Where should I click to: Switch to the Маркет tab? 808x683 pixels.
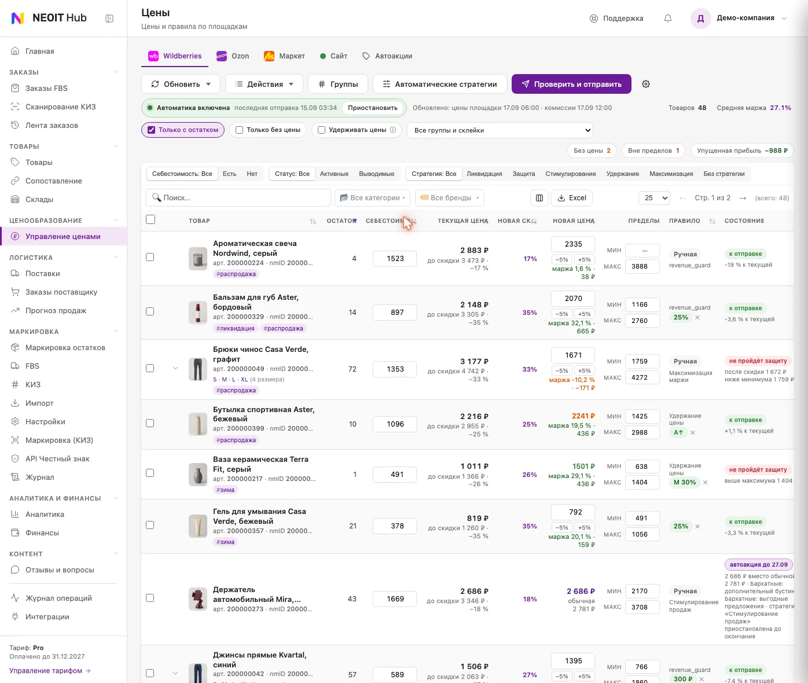coord(284,56)
